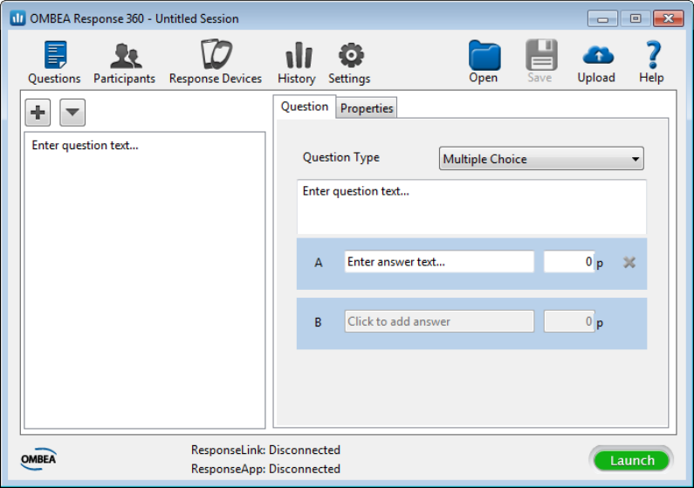Click 'ResponseApp: Disconnected' status
Screen dimensions: 694x488
coord(265,469)
